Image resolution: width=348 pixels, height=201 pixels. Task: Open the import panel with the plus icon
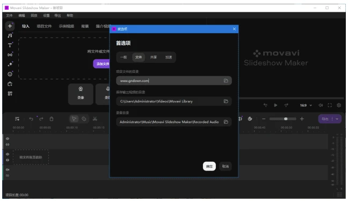coord(10,26)
